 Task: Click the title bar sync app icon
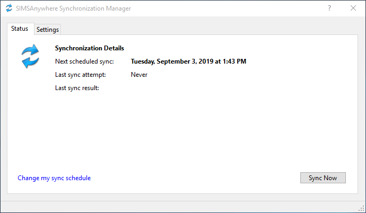(x=9, y=8)
